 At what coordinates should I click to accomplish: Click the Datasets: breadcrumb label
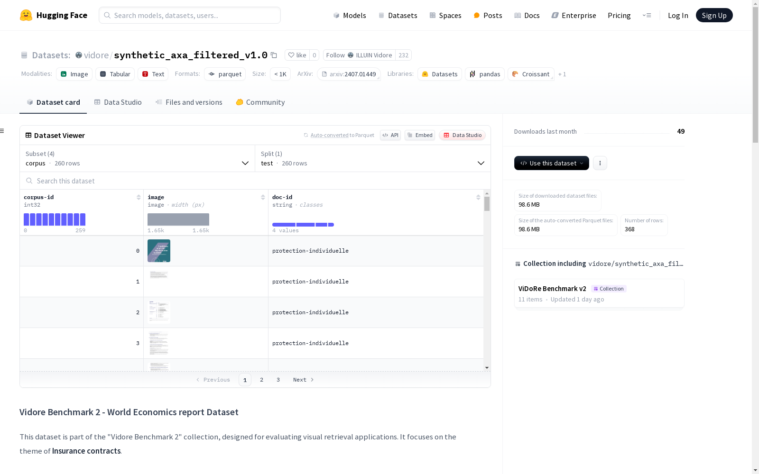tap(51, 55)
